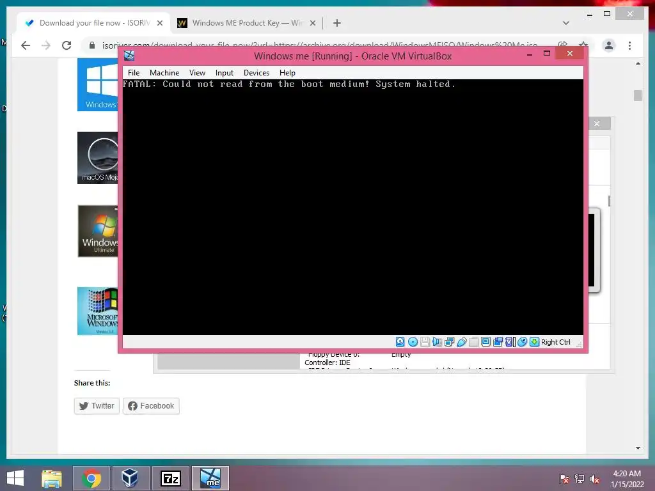Share the page on Facebook

click(x=151, y=406)
